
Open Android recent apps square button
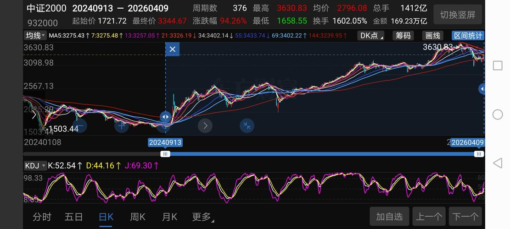point(498,65)
